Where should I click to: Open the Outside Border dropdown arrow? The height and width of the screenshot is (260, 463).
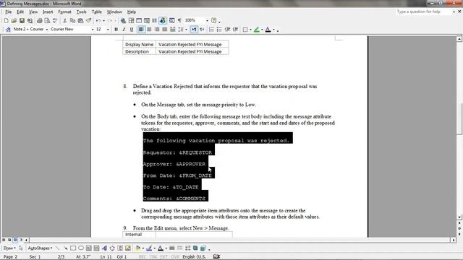[x=250, y=30]
